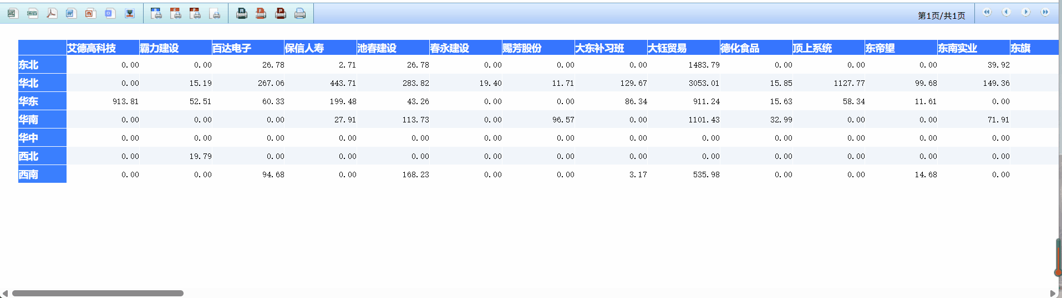The height and width of the screenshot is (298, 1062).
Task: Click the cell value 913.81
Action: tap(126, 101)
